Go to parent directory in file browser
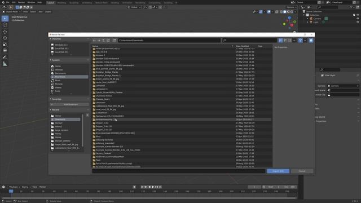361x203 pixels. click(x=103, y=40)
